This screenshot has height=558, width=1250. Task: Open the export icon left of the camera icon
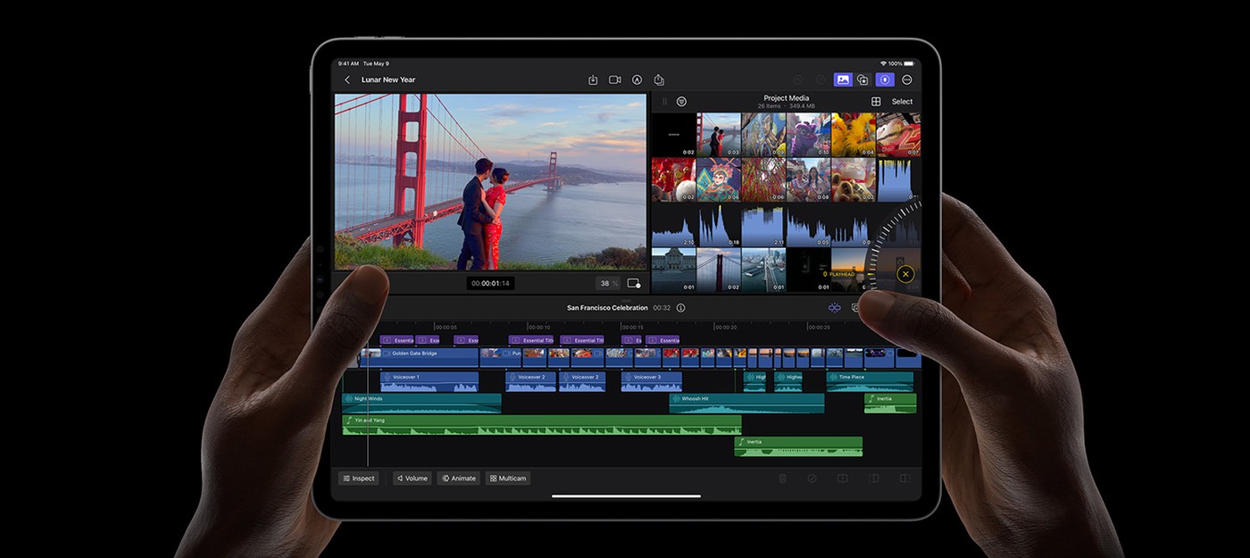pos(594,79)
